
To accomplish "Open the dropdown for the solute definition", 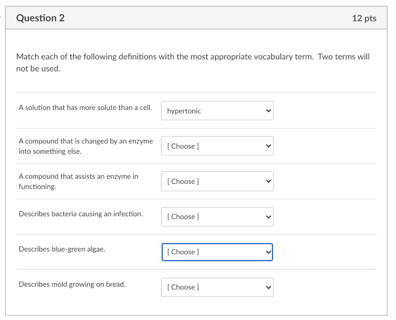I will (217, 111).
